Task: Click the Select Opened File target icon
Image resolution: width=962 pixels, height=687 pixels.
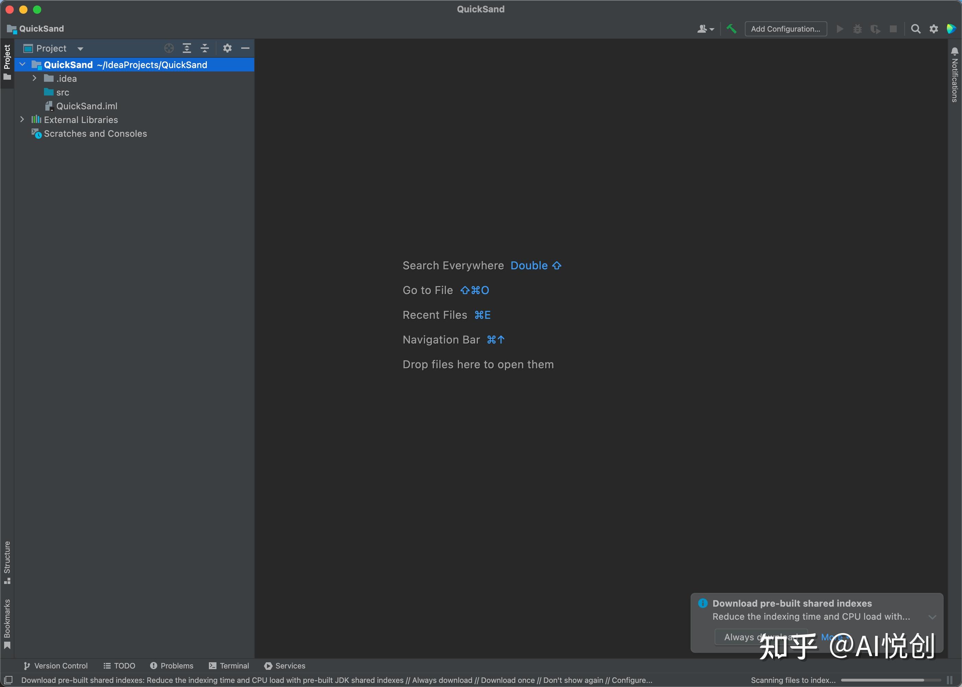Action: pos(169,48)
